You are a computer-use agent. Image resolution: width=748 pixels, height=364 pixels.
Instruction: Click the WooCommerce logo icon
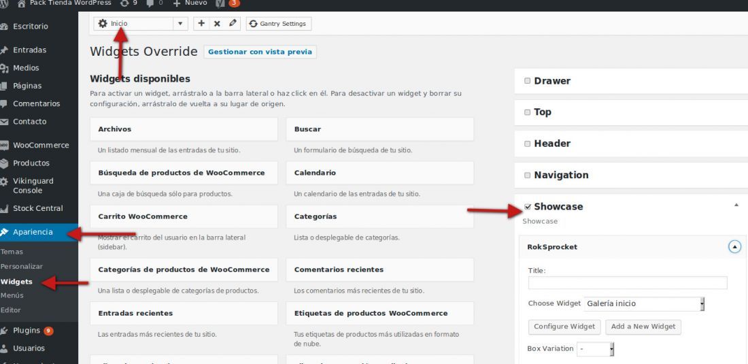coord(4,145)
